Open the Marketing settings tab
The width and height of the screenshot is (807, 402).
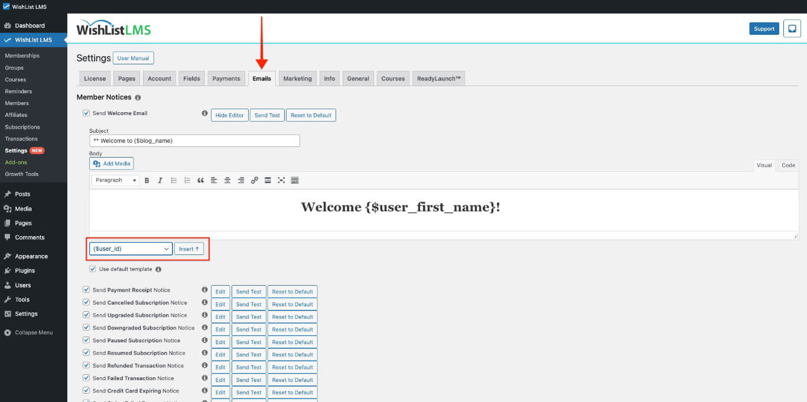[x=297, y=78]
